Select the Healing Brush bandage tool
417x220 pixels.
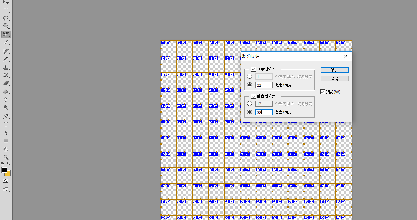(6, 51)
